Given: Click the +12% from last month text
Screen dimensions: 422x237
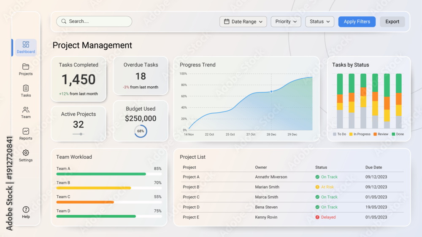Looking at the screenshot, I should (x=78, y=94).
